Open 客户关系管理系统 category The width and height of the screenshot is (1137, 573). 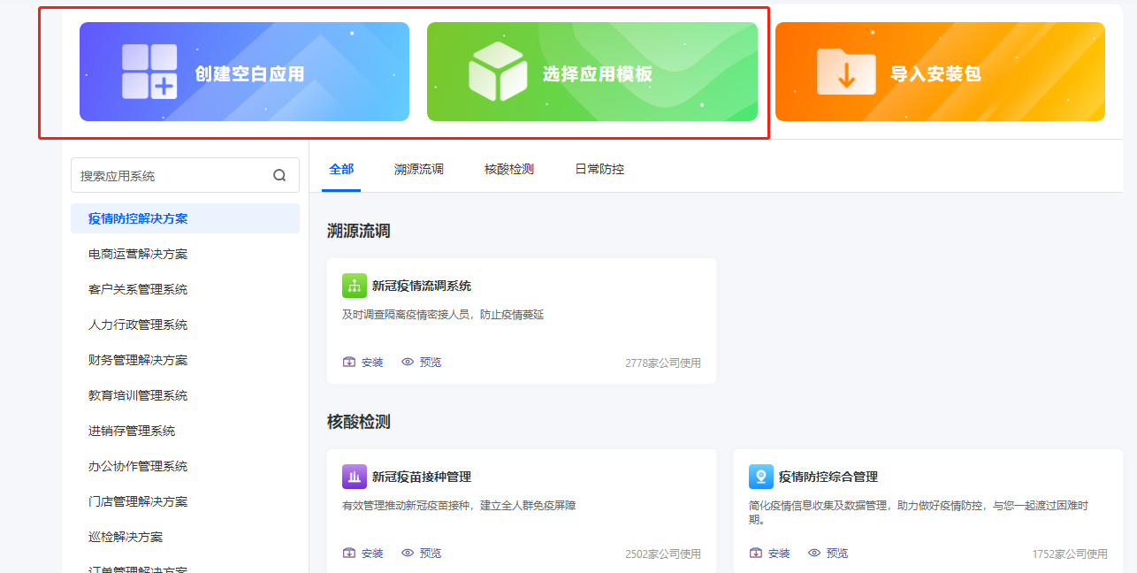coord(138,289)
